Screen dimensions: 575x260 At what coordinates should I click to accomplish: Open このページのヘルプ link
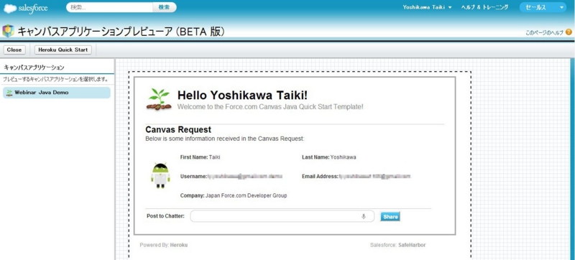pos(544,32)
